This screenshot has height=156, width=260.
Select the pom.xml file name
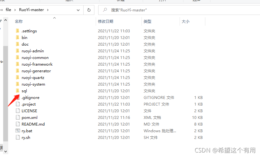pos(30,117)
